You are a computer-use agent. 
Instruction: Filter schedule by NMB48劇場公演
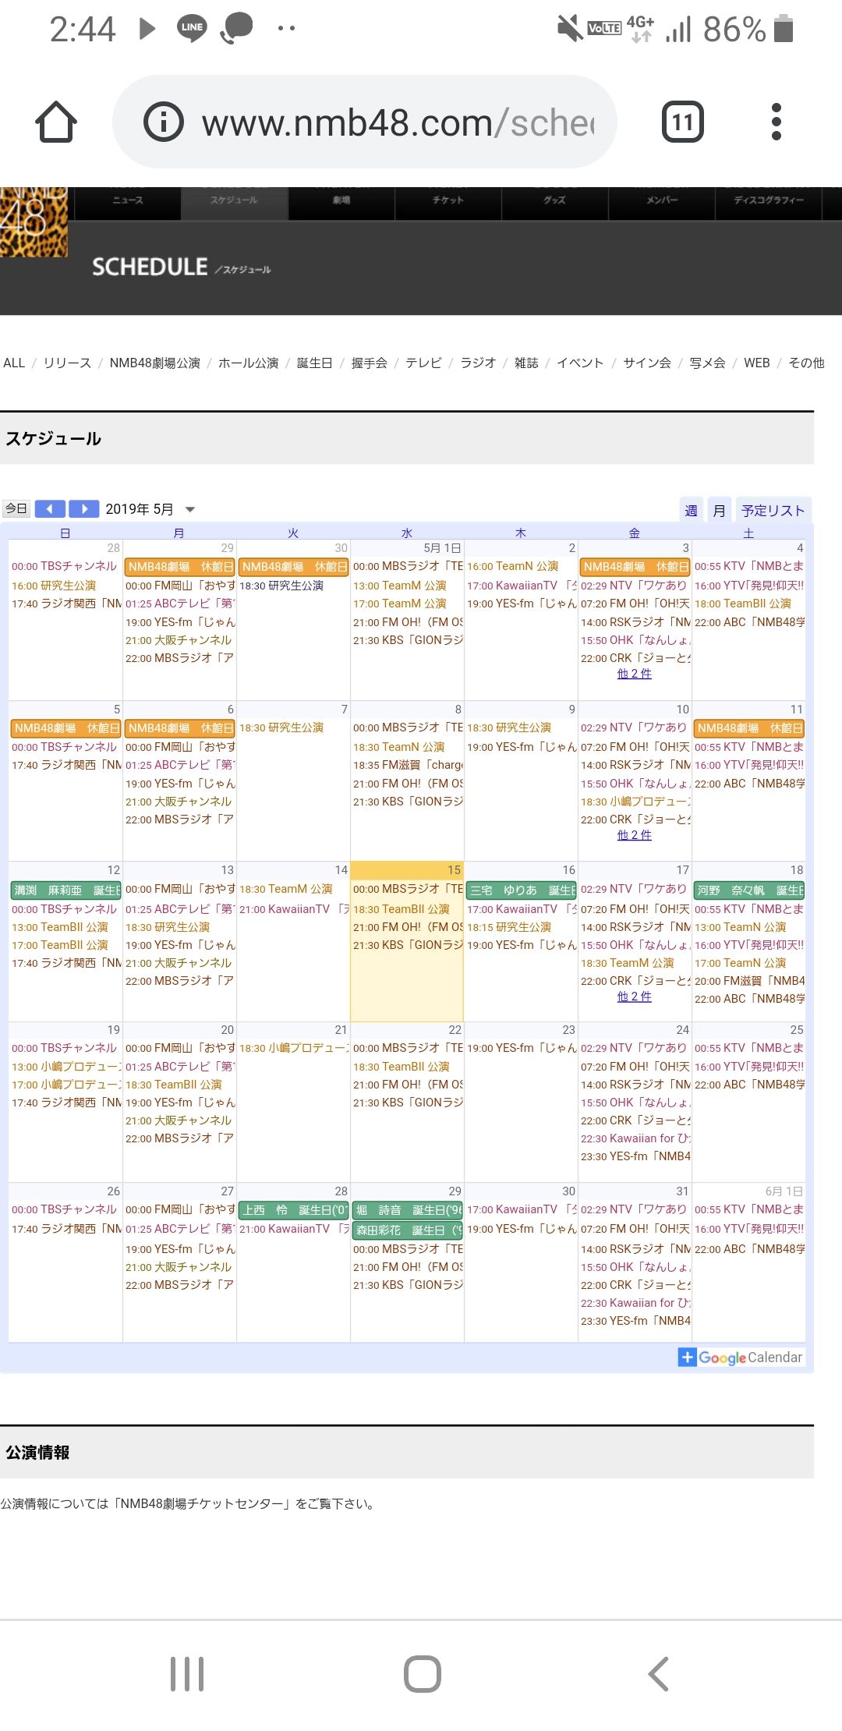coord(155,363)
